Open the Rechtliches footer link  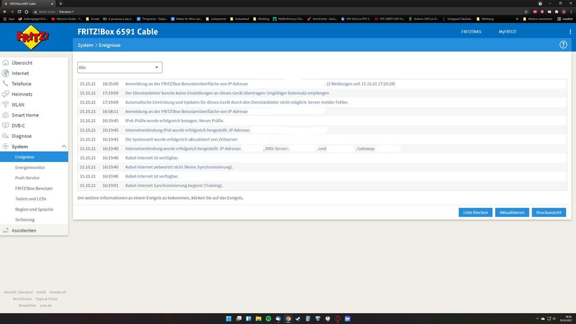pyautogui.click(x=22, y=299)
